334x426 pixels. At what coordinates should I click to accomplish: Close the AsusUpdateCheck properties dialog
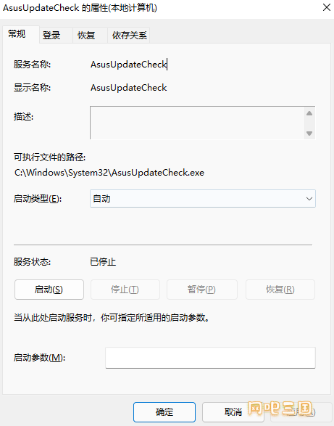pos(327,7)
